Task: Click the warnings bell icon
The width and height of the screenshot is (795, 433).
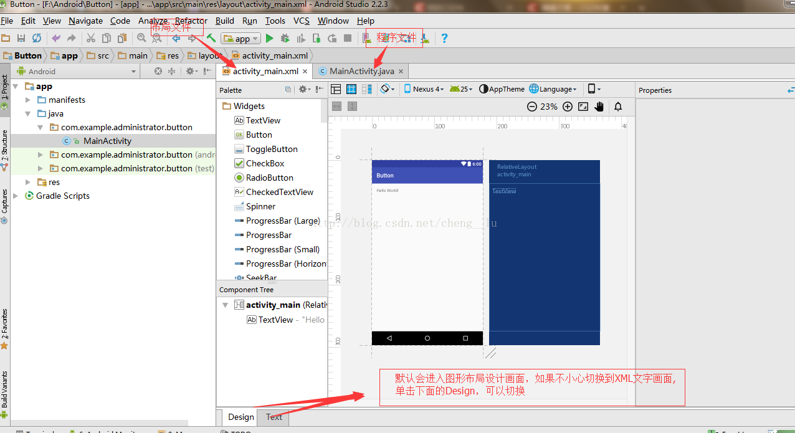Action: point(618,107)
